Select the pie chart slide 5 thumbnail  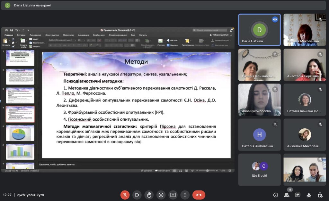pos(20,133)
